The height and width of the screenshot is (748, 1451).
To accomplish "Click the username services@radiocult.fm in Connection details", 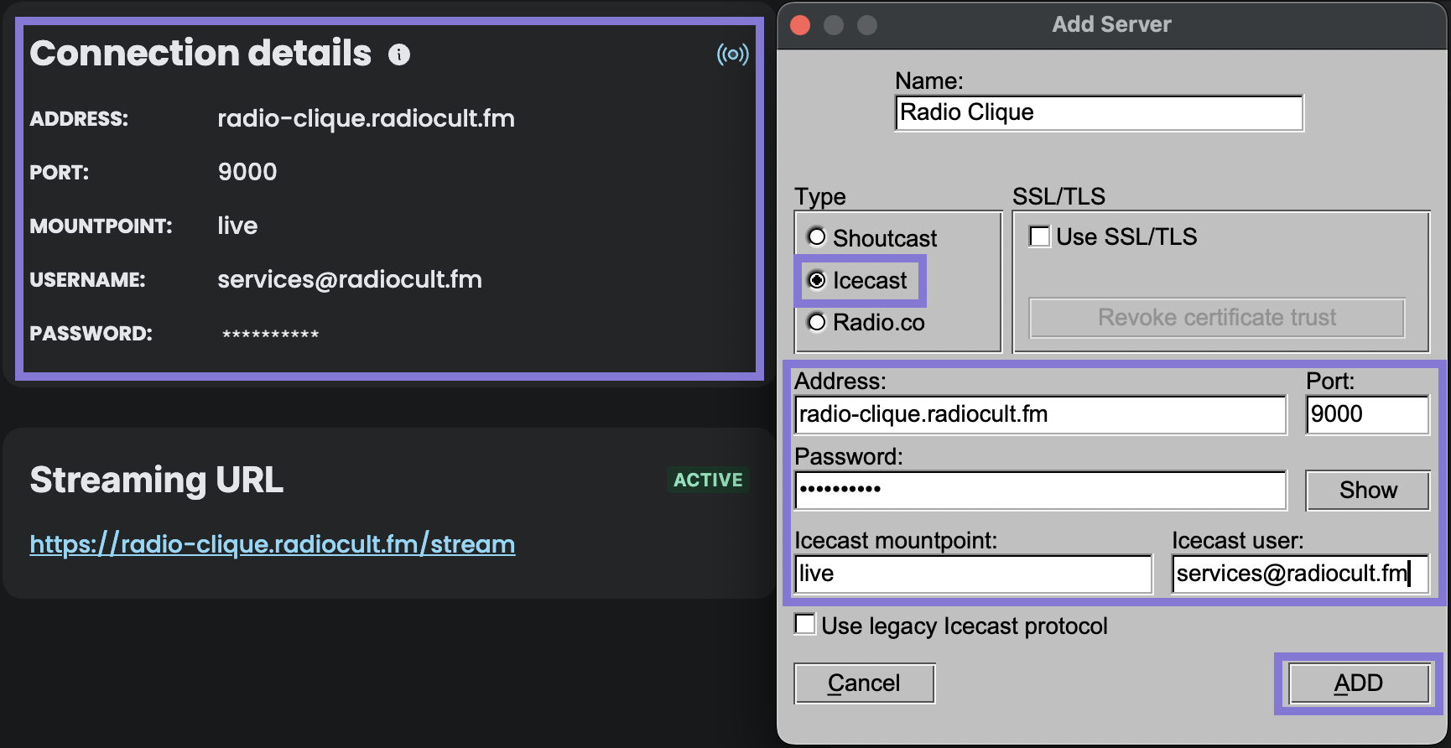I will (x=350, y=279).
